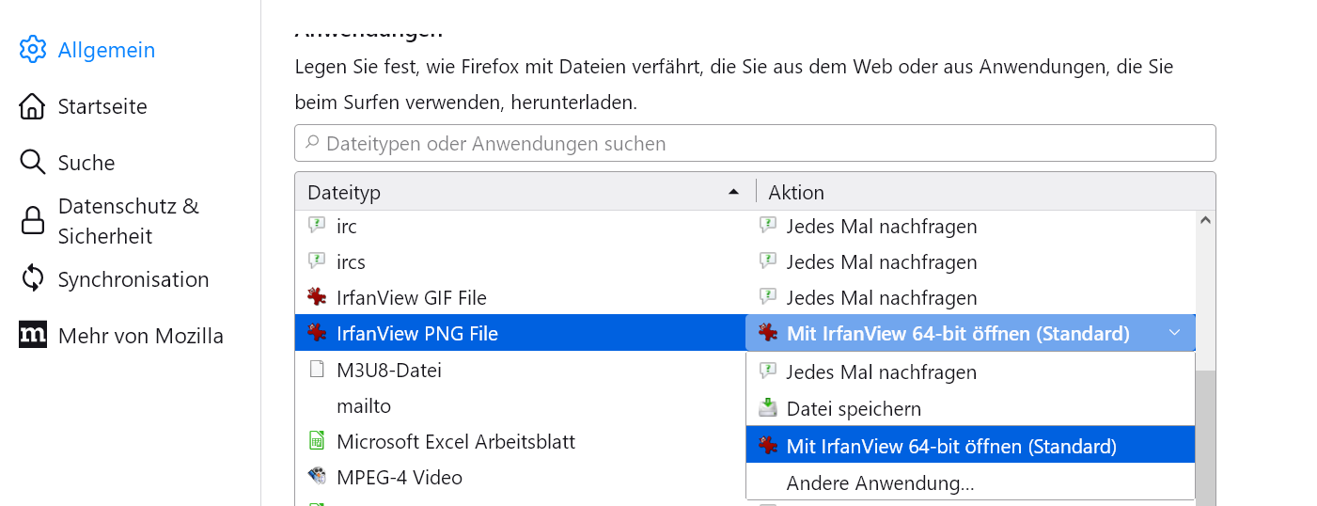Click the Suche magnifier icon in sidebar
This screenshot has height=506, width=1317.
click(x=32, y=163)
